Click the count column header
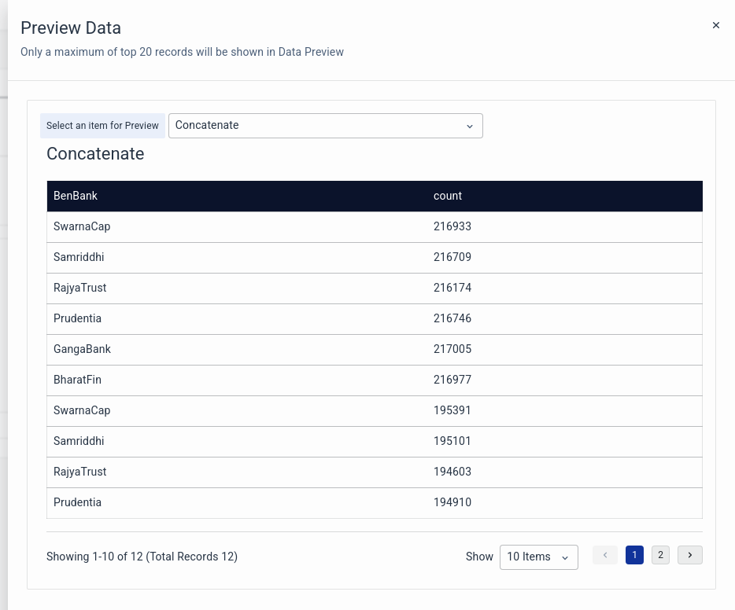This screenshot has height=610, width=735. 448,196
